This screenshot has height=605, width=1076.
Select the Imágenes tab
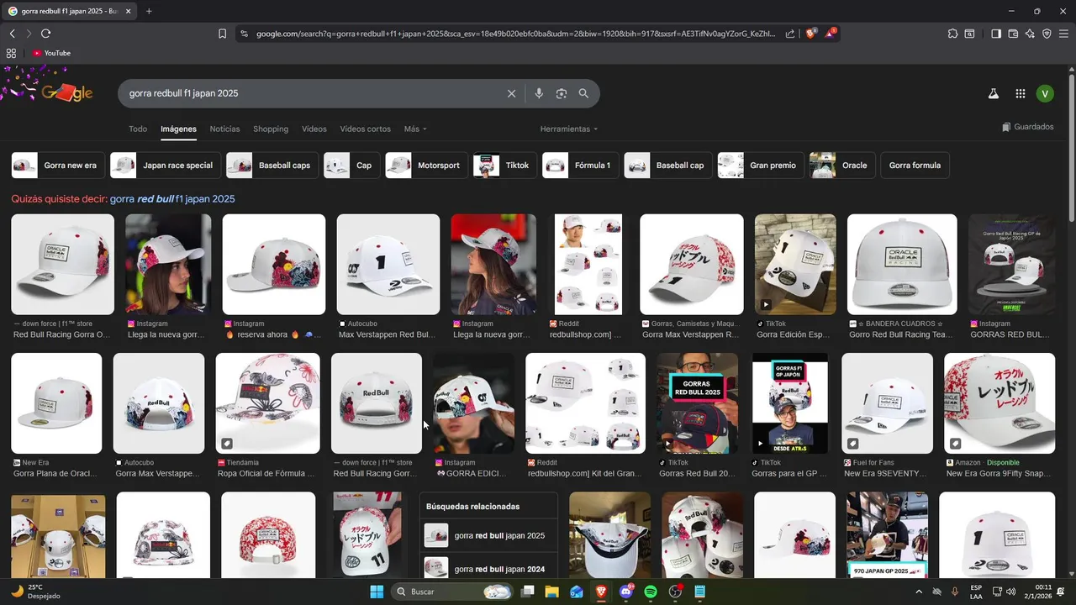[x=178, y=129]
